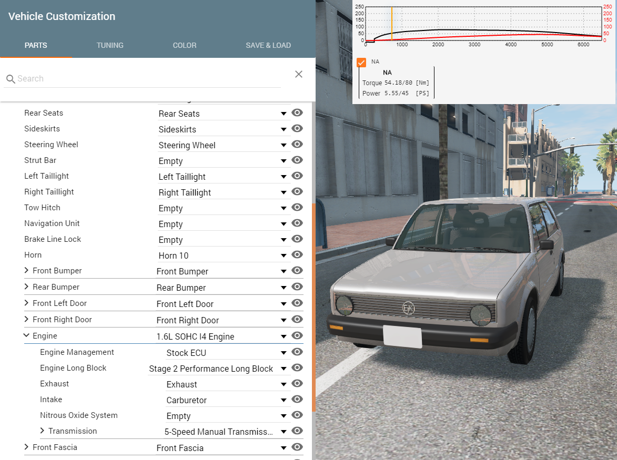Open the Horn 10 dropdown

click(x=223, y=255)
